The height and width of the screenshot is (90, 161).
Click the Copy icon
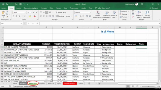pos(7,14)
